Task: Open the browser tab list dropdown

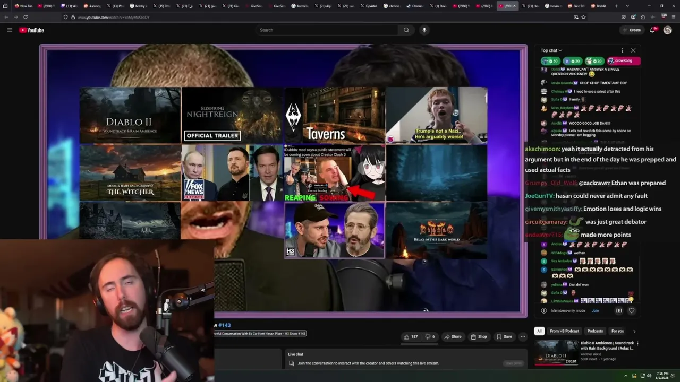Action: tap(627, 6)
